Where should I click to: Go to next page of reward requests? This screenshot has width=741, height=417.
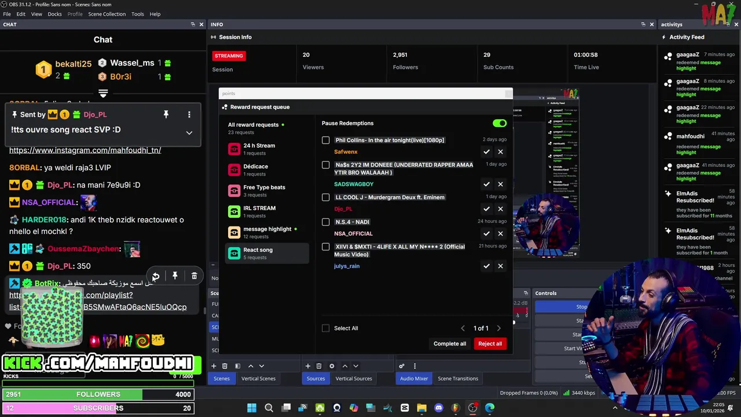499,328
